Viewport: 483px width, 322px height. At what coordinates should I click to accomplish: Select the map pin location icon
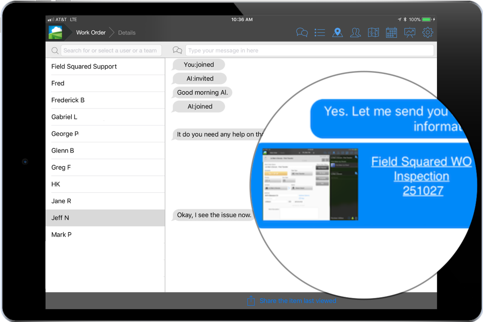coord(338,32)
